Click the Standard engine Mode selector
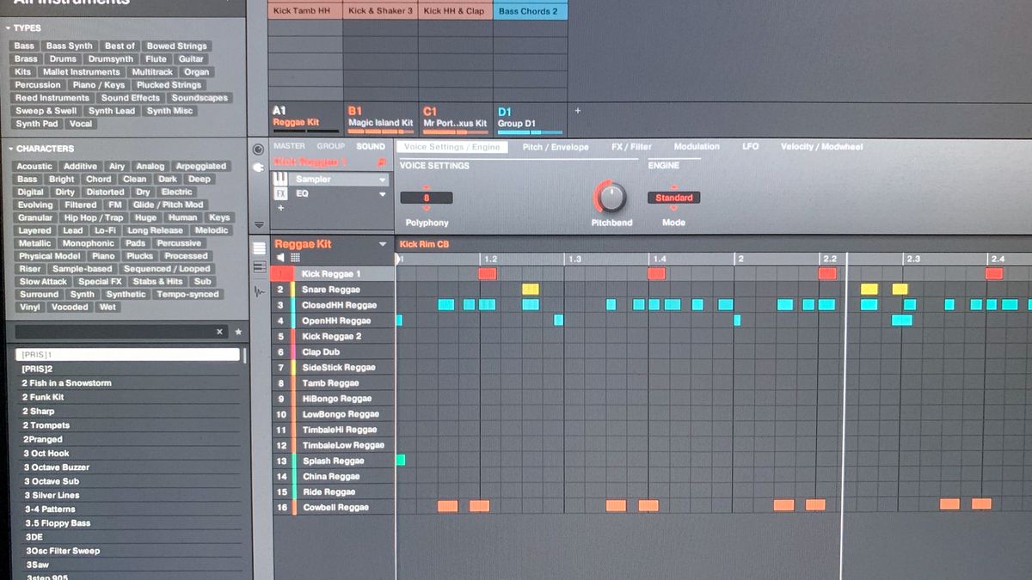 point(673,197)
